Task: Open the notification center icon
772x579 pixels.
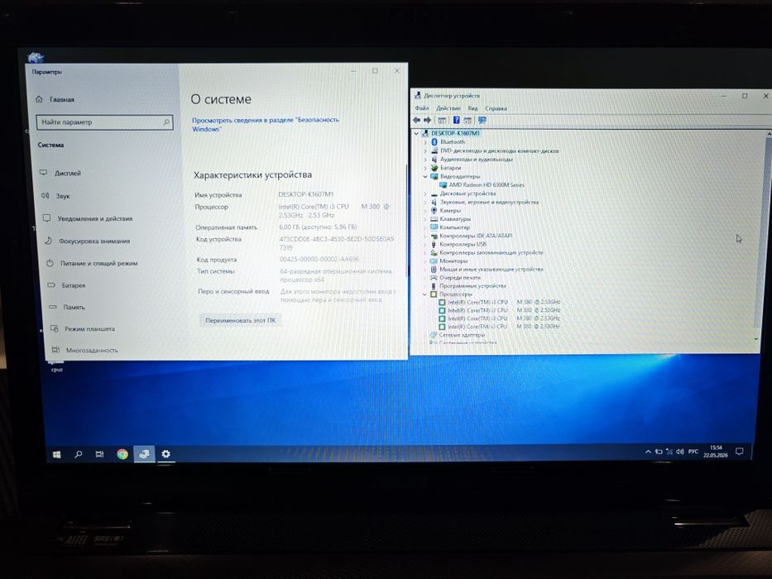Action: (x=739, y=451)
